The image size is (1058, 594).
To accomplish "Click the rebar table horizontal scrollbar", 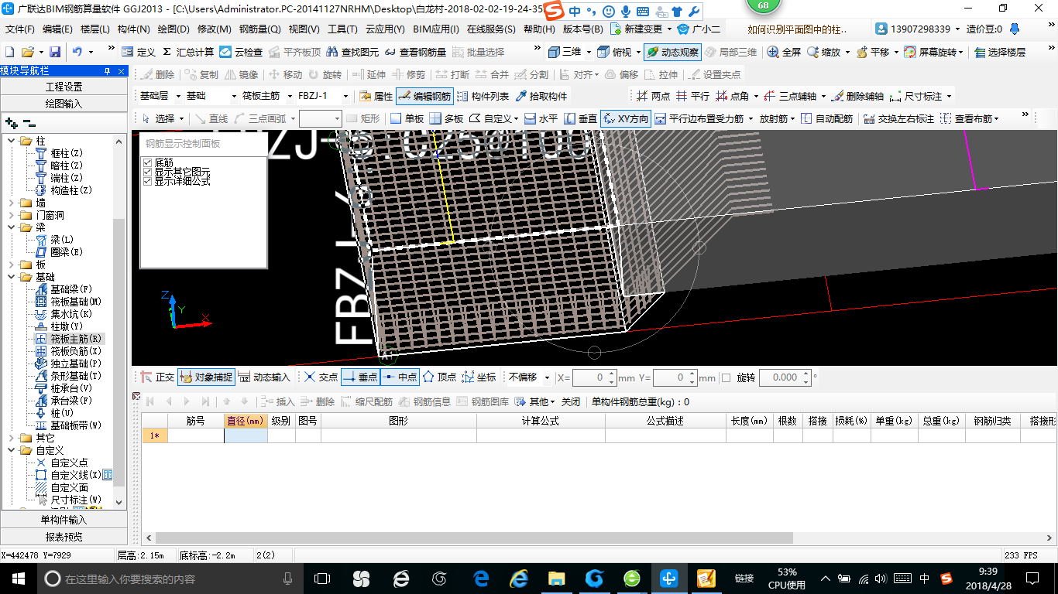I will click(x=474, y=538).
